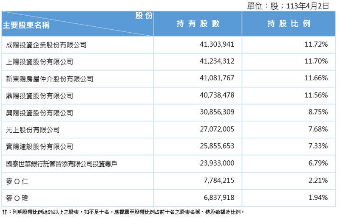Click the share count 41,303,941

[x=217, y=45]
